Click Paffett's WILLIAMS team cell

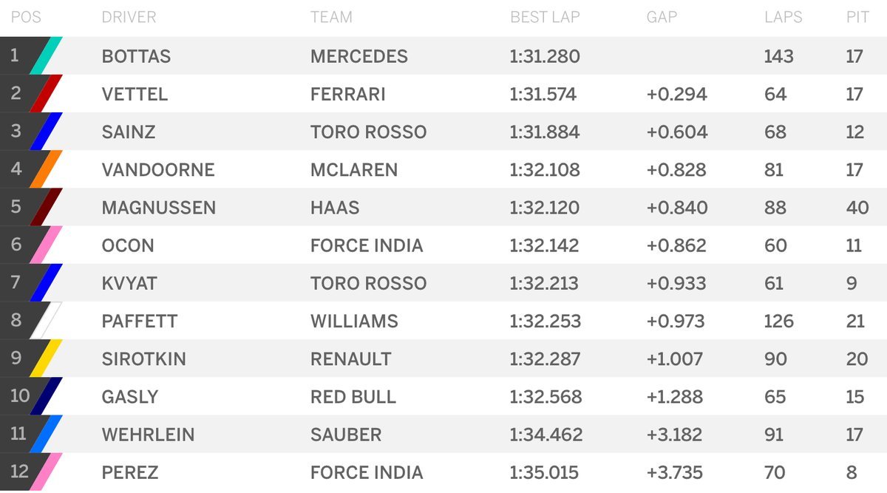click(x=354, y=321)
